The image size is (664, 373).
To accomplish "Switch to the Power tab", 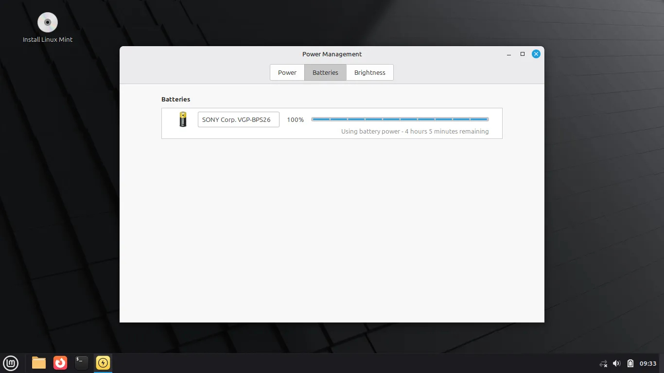I will 287,72.
